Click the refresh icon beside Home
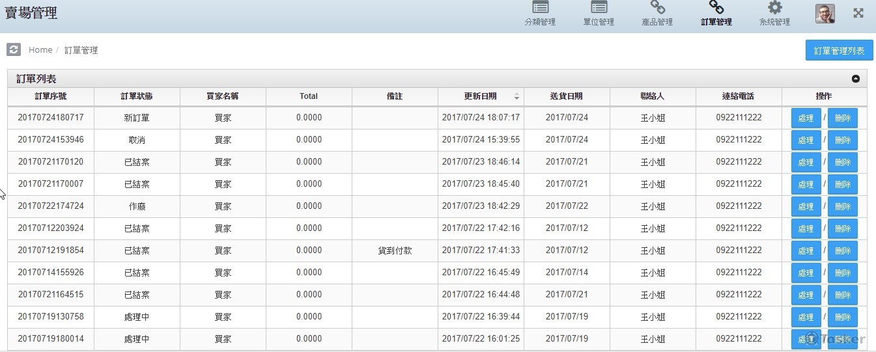876x352 pixels. (14, 49)
